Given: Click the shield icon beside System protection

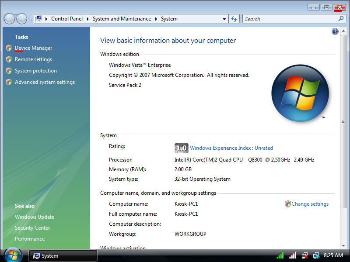Looking at the screenshot, I should [x=9, y=71].
